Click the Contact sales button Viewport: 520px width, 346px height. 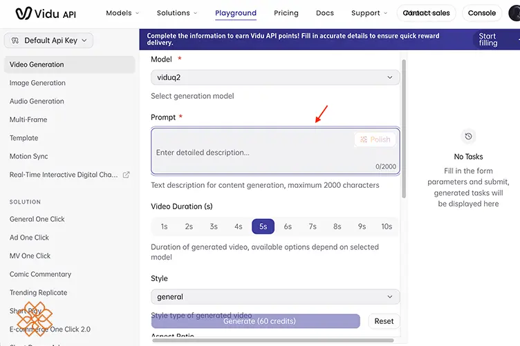(427, 13)
